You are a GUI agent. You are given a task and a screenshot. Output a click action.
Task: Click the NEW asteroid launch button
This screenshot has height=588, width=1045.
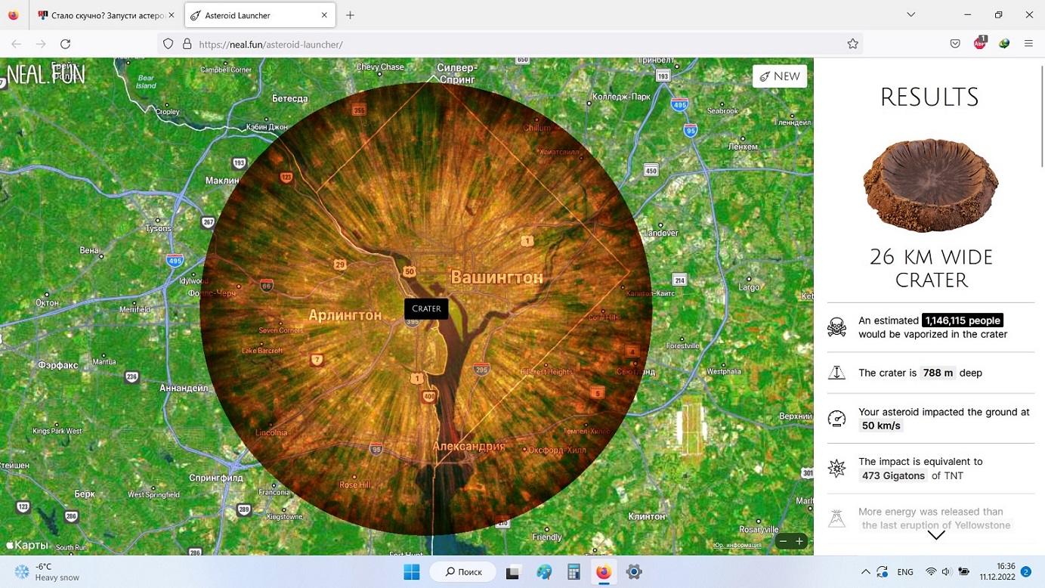(780, 76)
